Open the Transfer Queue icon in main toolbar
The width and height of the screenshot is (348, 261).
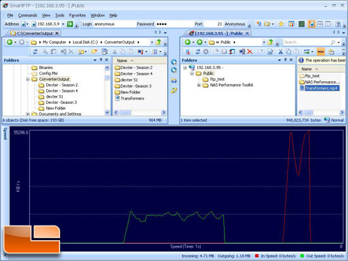[x=292, y=24]
